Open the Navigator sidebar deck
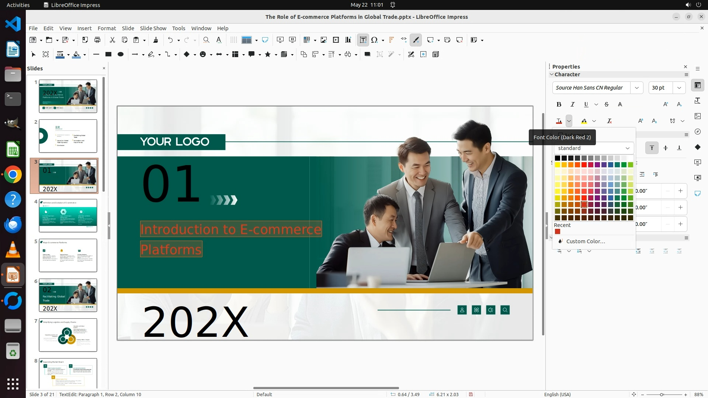Image resolution: width=708 pixels, height=398 pixels. 697,132
